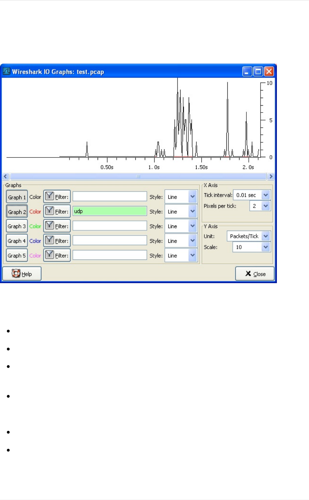Click the magenta Color label of Graph 5
Screen dimensions: 309x500
click(x=35, y=255)
